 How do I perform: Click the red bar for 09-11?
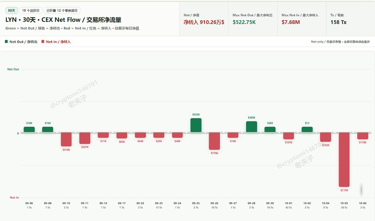coord(85,138)
